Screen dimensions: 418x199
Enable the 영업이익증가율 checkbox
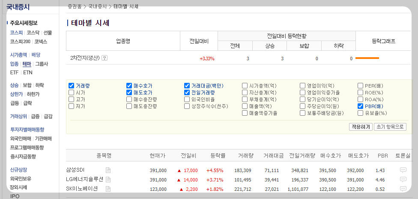tap(302, 93)
